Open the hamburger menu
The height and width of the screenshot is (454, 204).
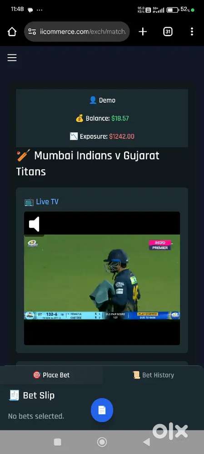tap(12, 58)
